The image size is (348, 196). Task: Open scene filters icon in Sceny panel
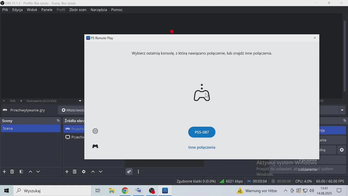pyautogui.click(x=21, y=171)
